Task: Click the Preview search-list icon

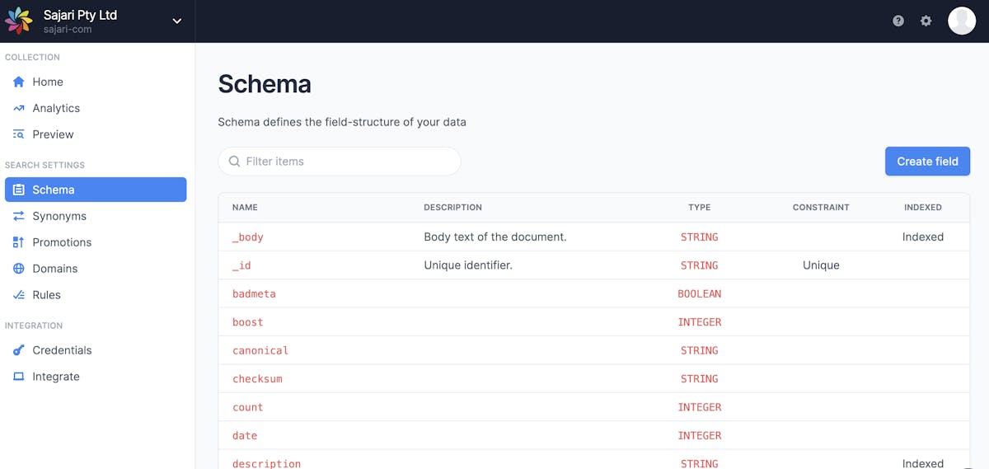Action: tap(19, 134)
